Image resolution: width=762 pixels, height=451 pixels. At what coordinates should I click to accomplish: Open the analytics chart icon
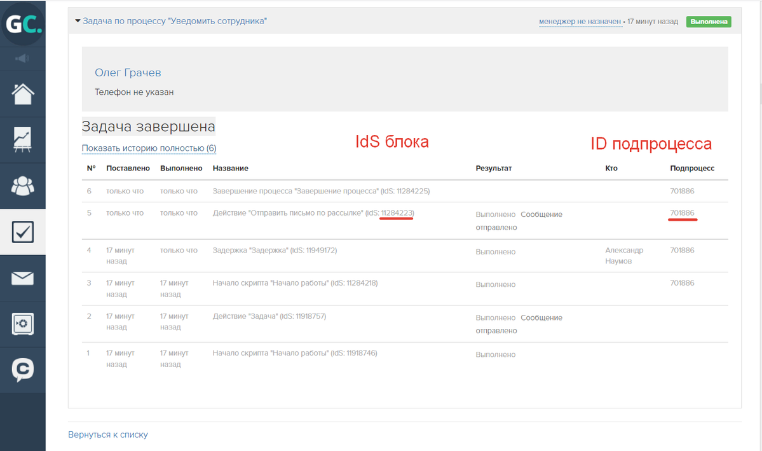click(23, 140)
